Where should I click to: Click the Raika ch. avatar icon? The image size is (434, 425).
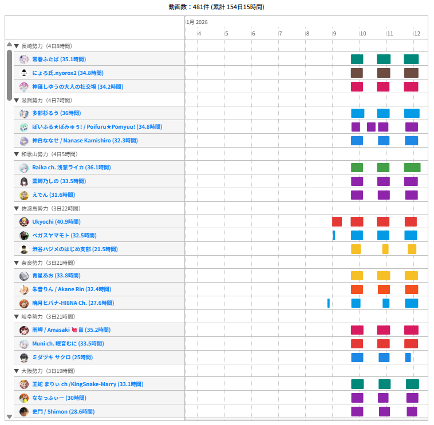(24, 168)
